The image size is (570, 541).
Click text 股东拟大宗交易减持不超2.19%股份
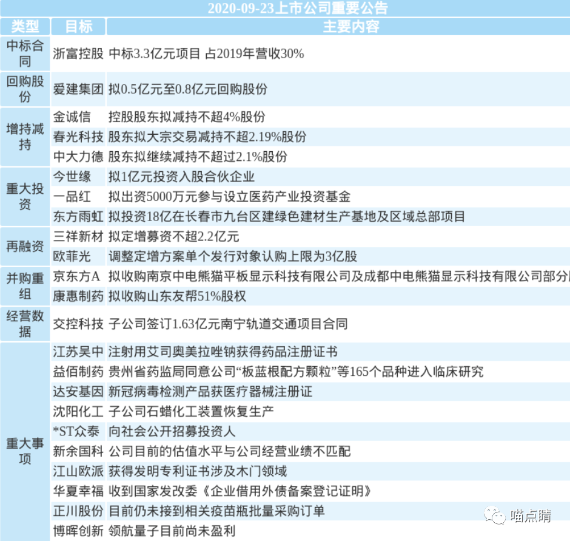point(207,137)
